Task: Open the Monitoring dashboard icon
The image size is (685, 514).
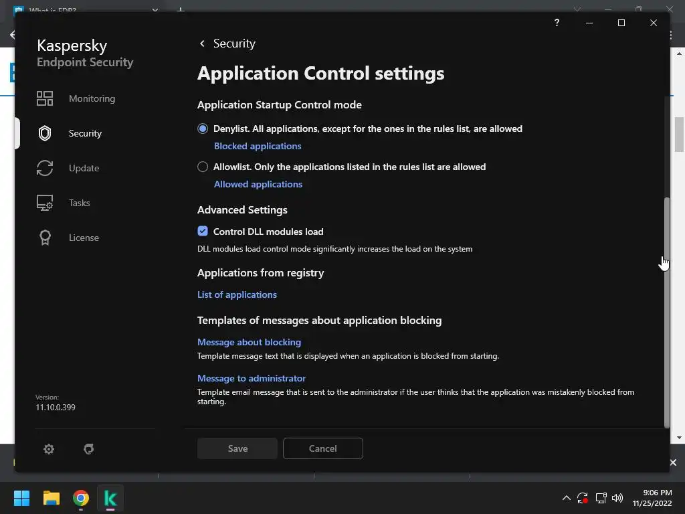Action: coord(45,98)
